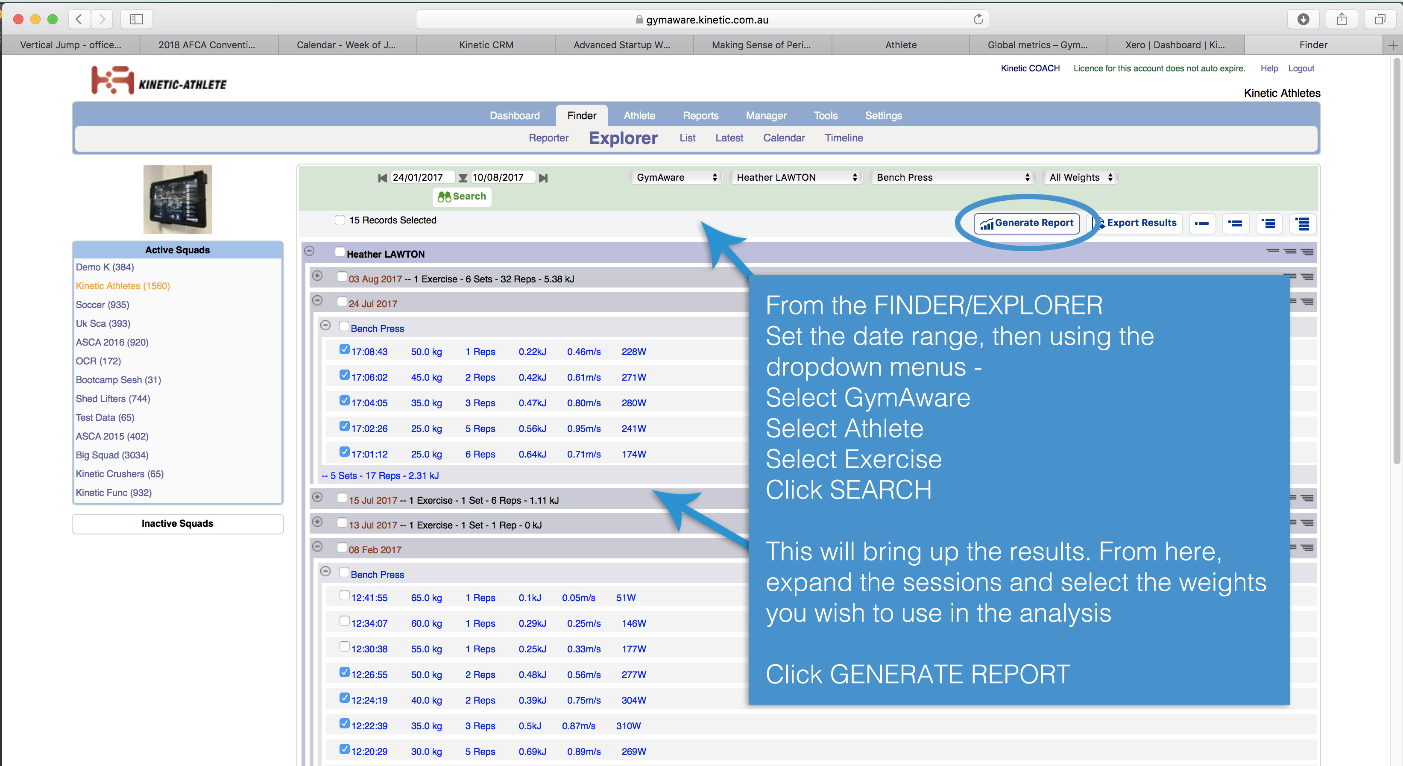The image size is (1403, 766).
Task: Click the Safari address bar
Action: tap(702, 20)
